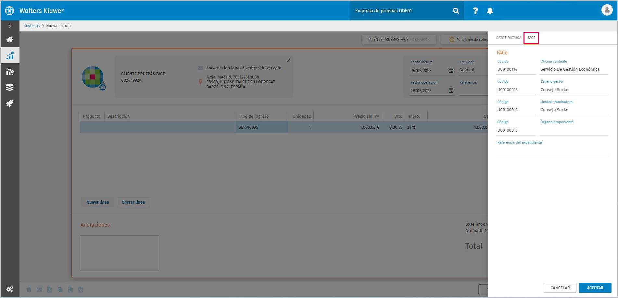Click the PDF export icon in bottom toolbar
This screenshot has height=298, width=618.
click(50, 290)
